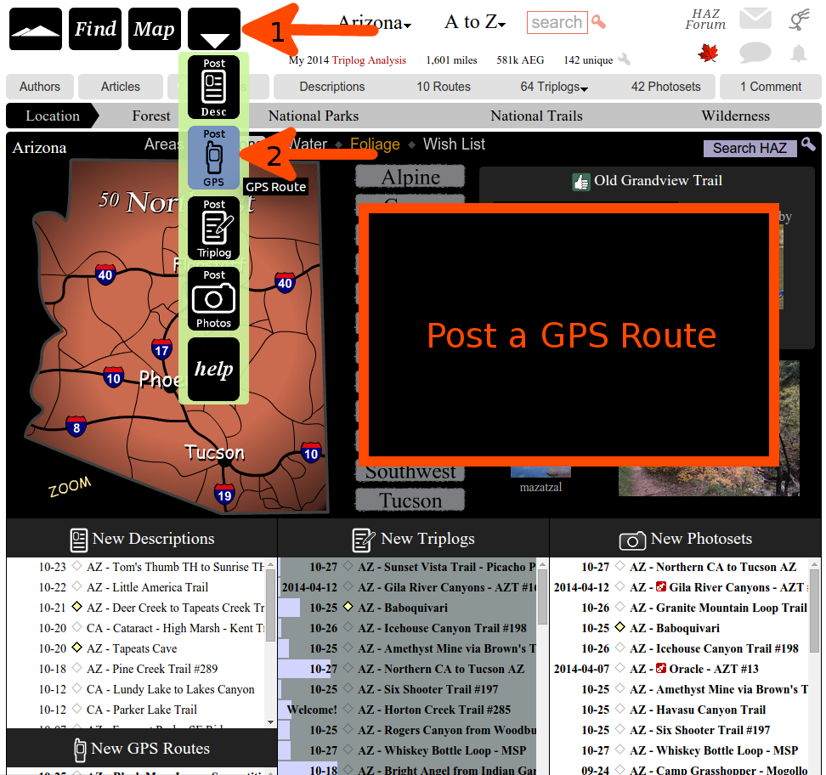The height and width of the screenshot is (775, 826).
Task: Expand the A to Z dropdown
Action: tap(475, 23)
